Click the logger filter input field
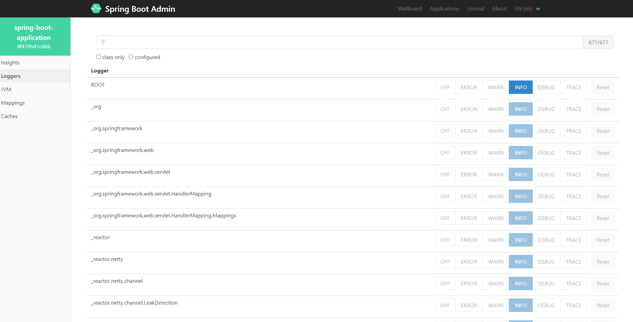Viewport: 633px width, 322px height. pos(342,42)
